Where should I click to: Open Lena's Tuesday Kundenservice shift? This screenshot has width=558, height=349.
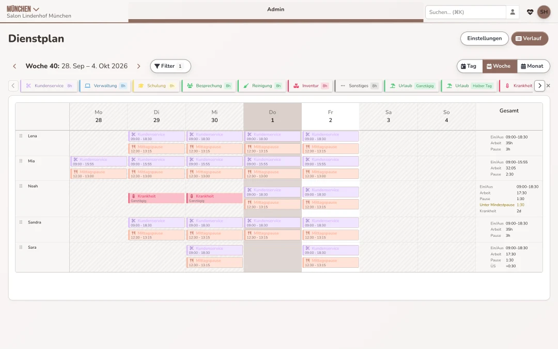(157, 136)
